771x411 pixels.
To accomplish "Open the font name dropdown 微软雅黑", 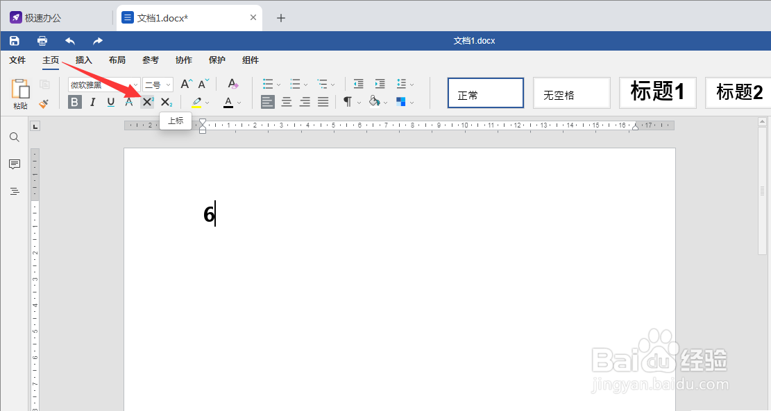I will pos(104,85).
